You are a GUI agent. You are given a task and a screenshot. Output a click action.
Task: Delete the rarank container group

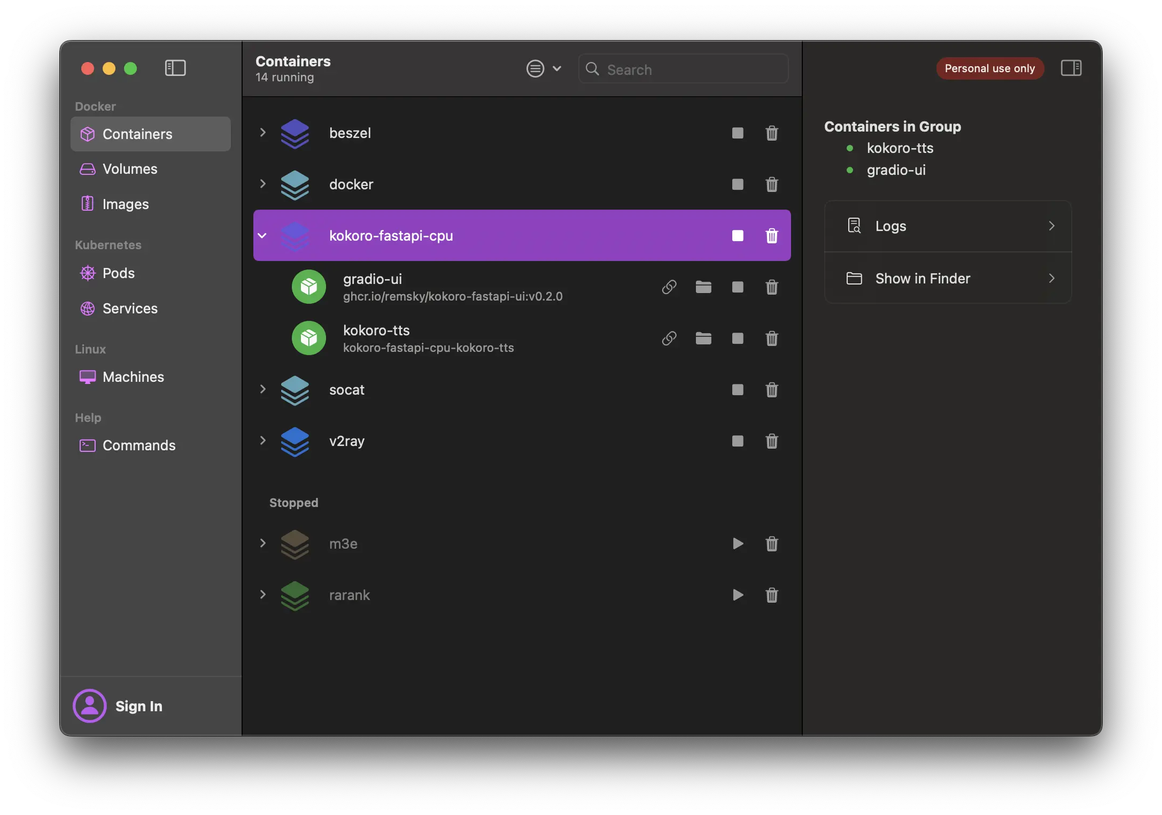coord(771,595)
